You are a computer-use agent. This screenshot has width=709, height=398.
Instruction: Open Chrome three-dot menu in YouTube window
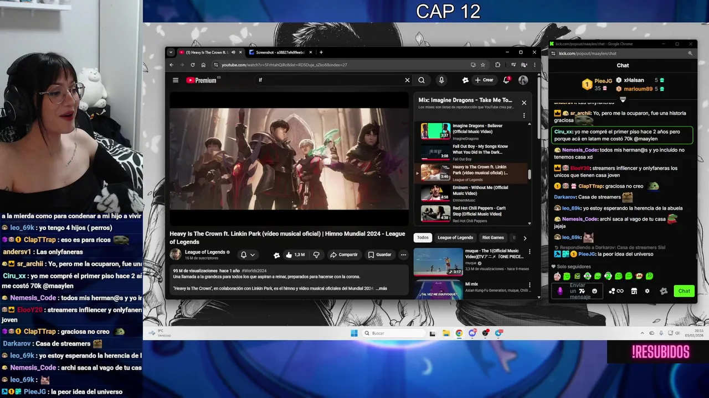coord(535,65)
